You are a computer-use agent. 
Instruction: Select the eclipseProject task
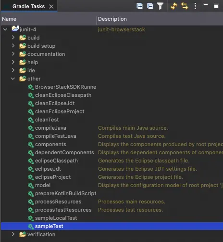[53, 177]
